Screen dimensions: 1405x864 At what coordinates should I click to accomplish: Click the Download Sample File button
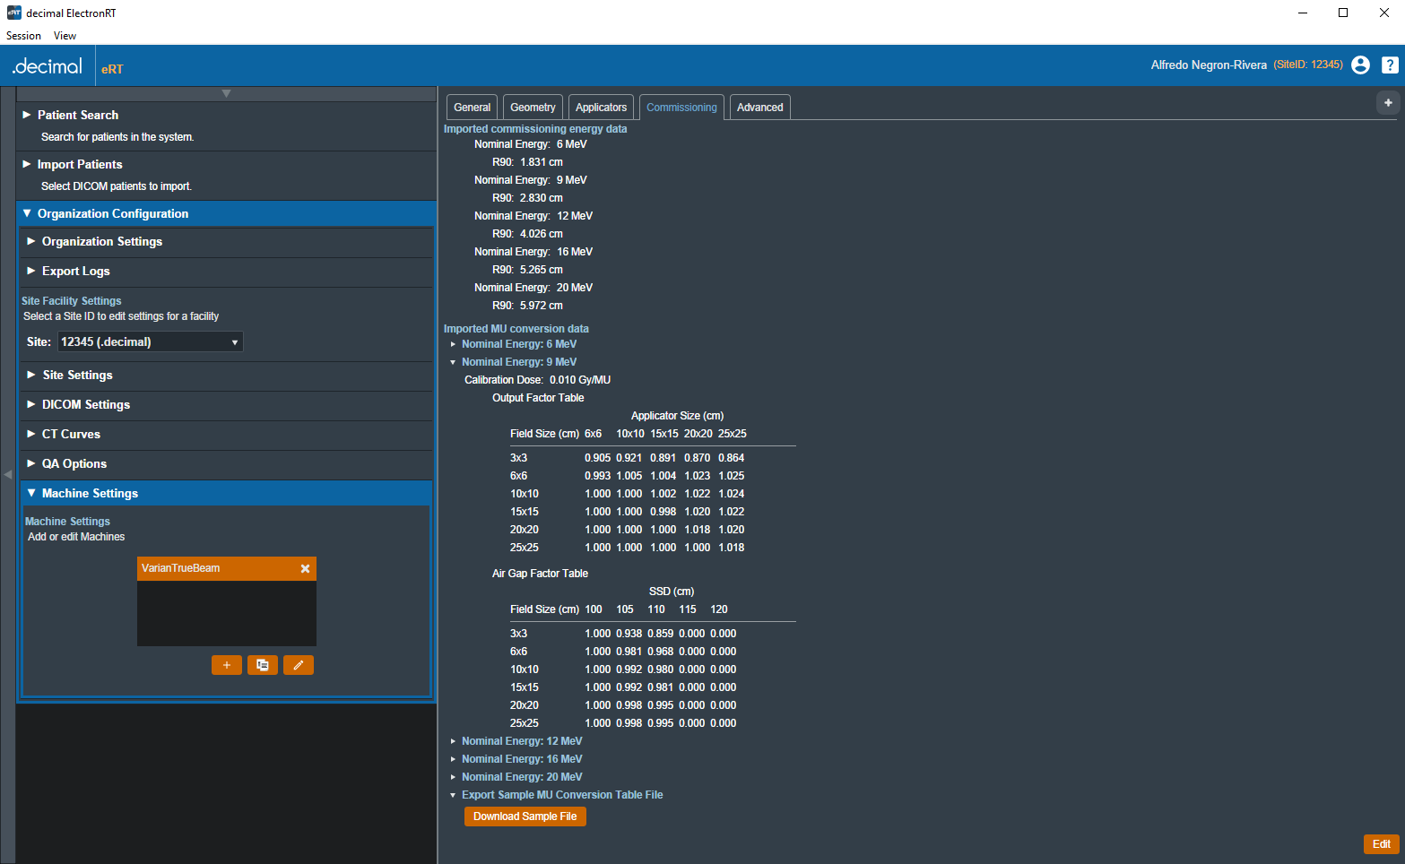tap(525, 816)
